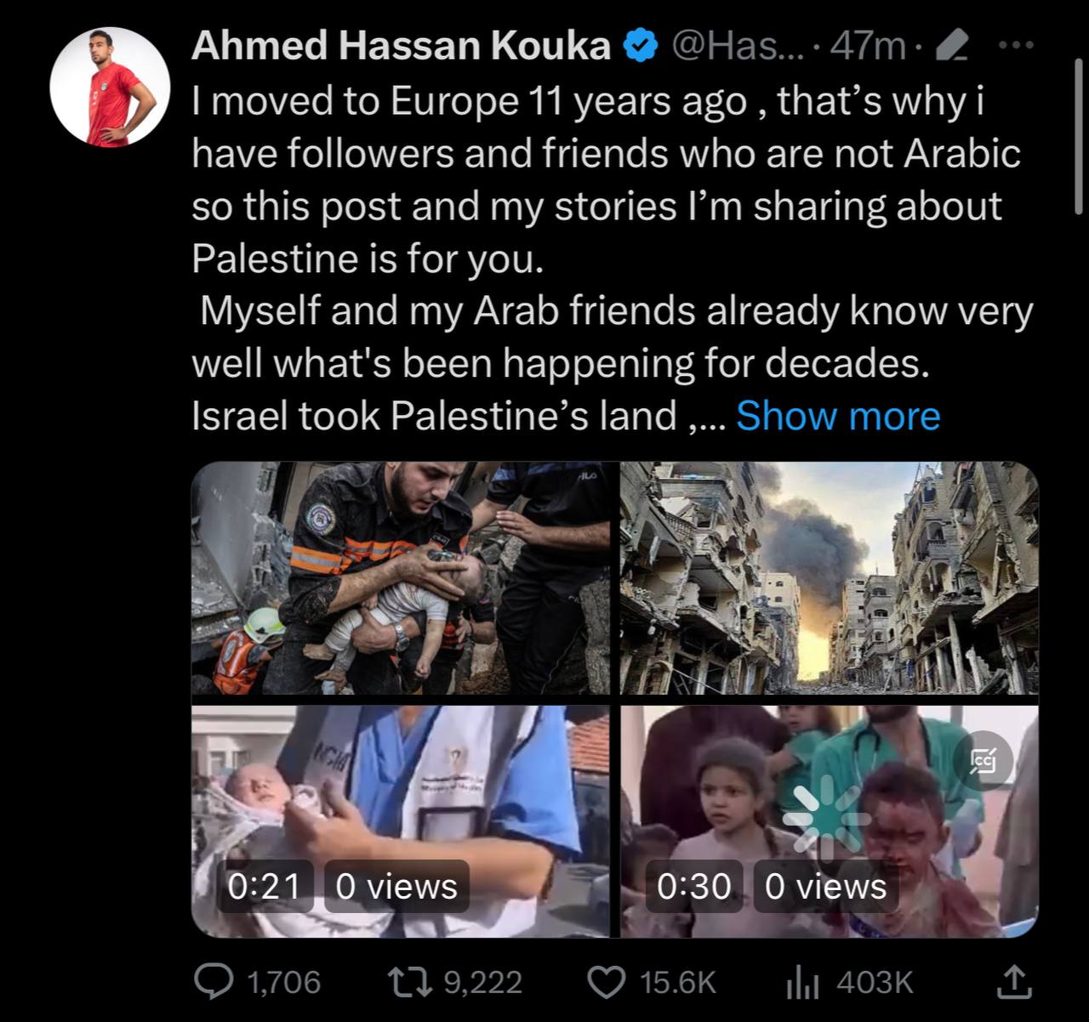Open photo of rescuer holding a baby
The height and width of the screenshot is (1022, 1089).
pos(400,578)
